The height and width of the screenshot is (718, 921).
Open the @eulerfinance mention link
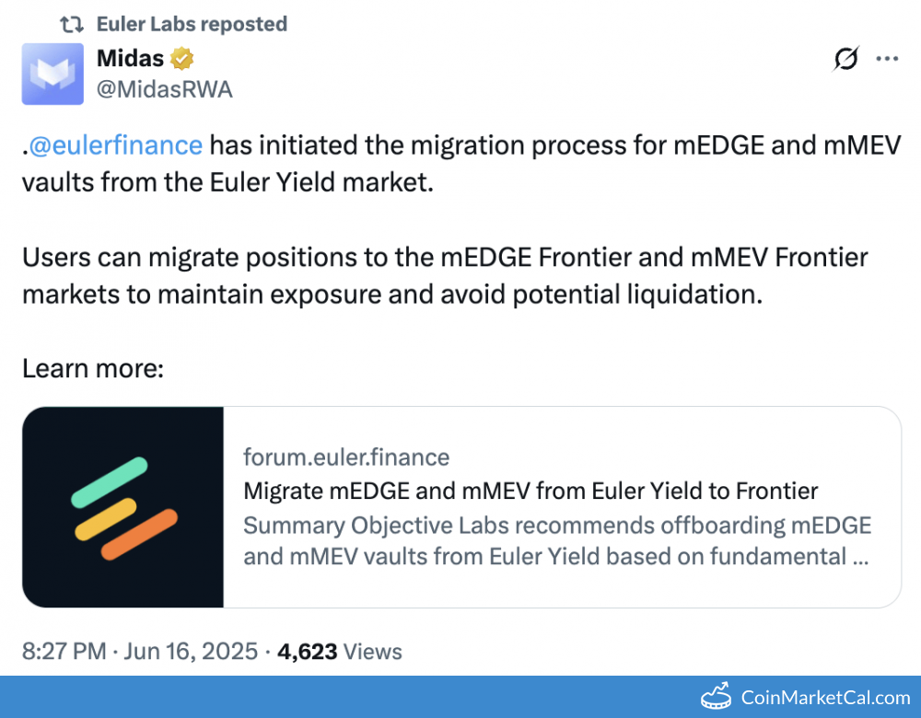[x=115, y=145]
